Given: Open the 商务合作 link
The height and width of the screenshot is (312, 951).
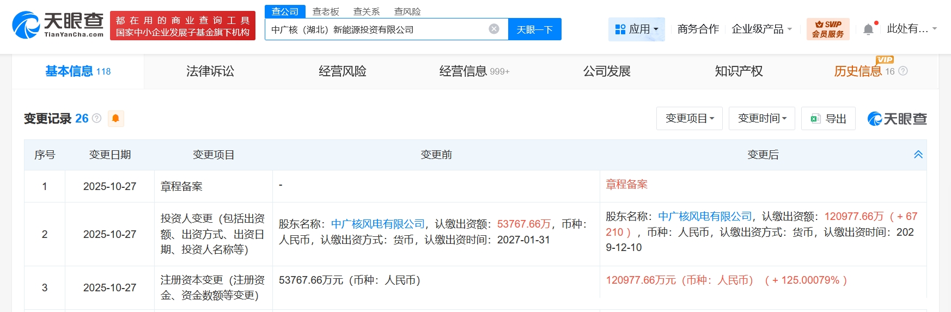Looking at the screenshot, I should (698, 29).
